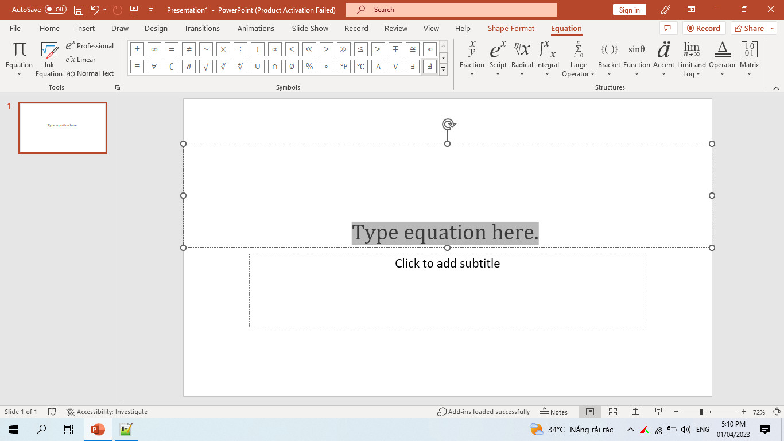Image resolution: width=784 pixels, height=441 pixels.
Task: Insert the degrees Celsius symbol
Action: coord(361,67)
